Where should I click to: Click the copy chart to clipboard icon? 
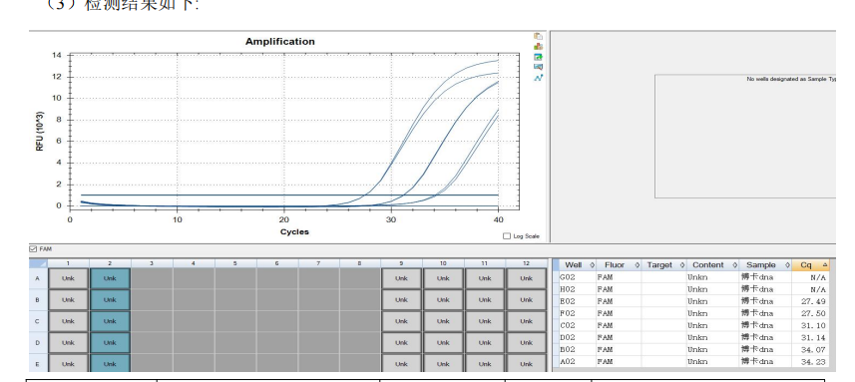pos(538,36)
